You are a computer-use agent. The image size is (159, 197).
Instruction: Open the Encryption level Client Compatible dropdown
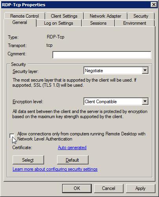116,102
